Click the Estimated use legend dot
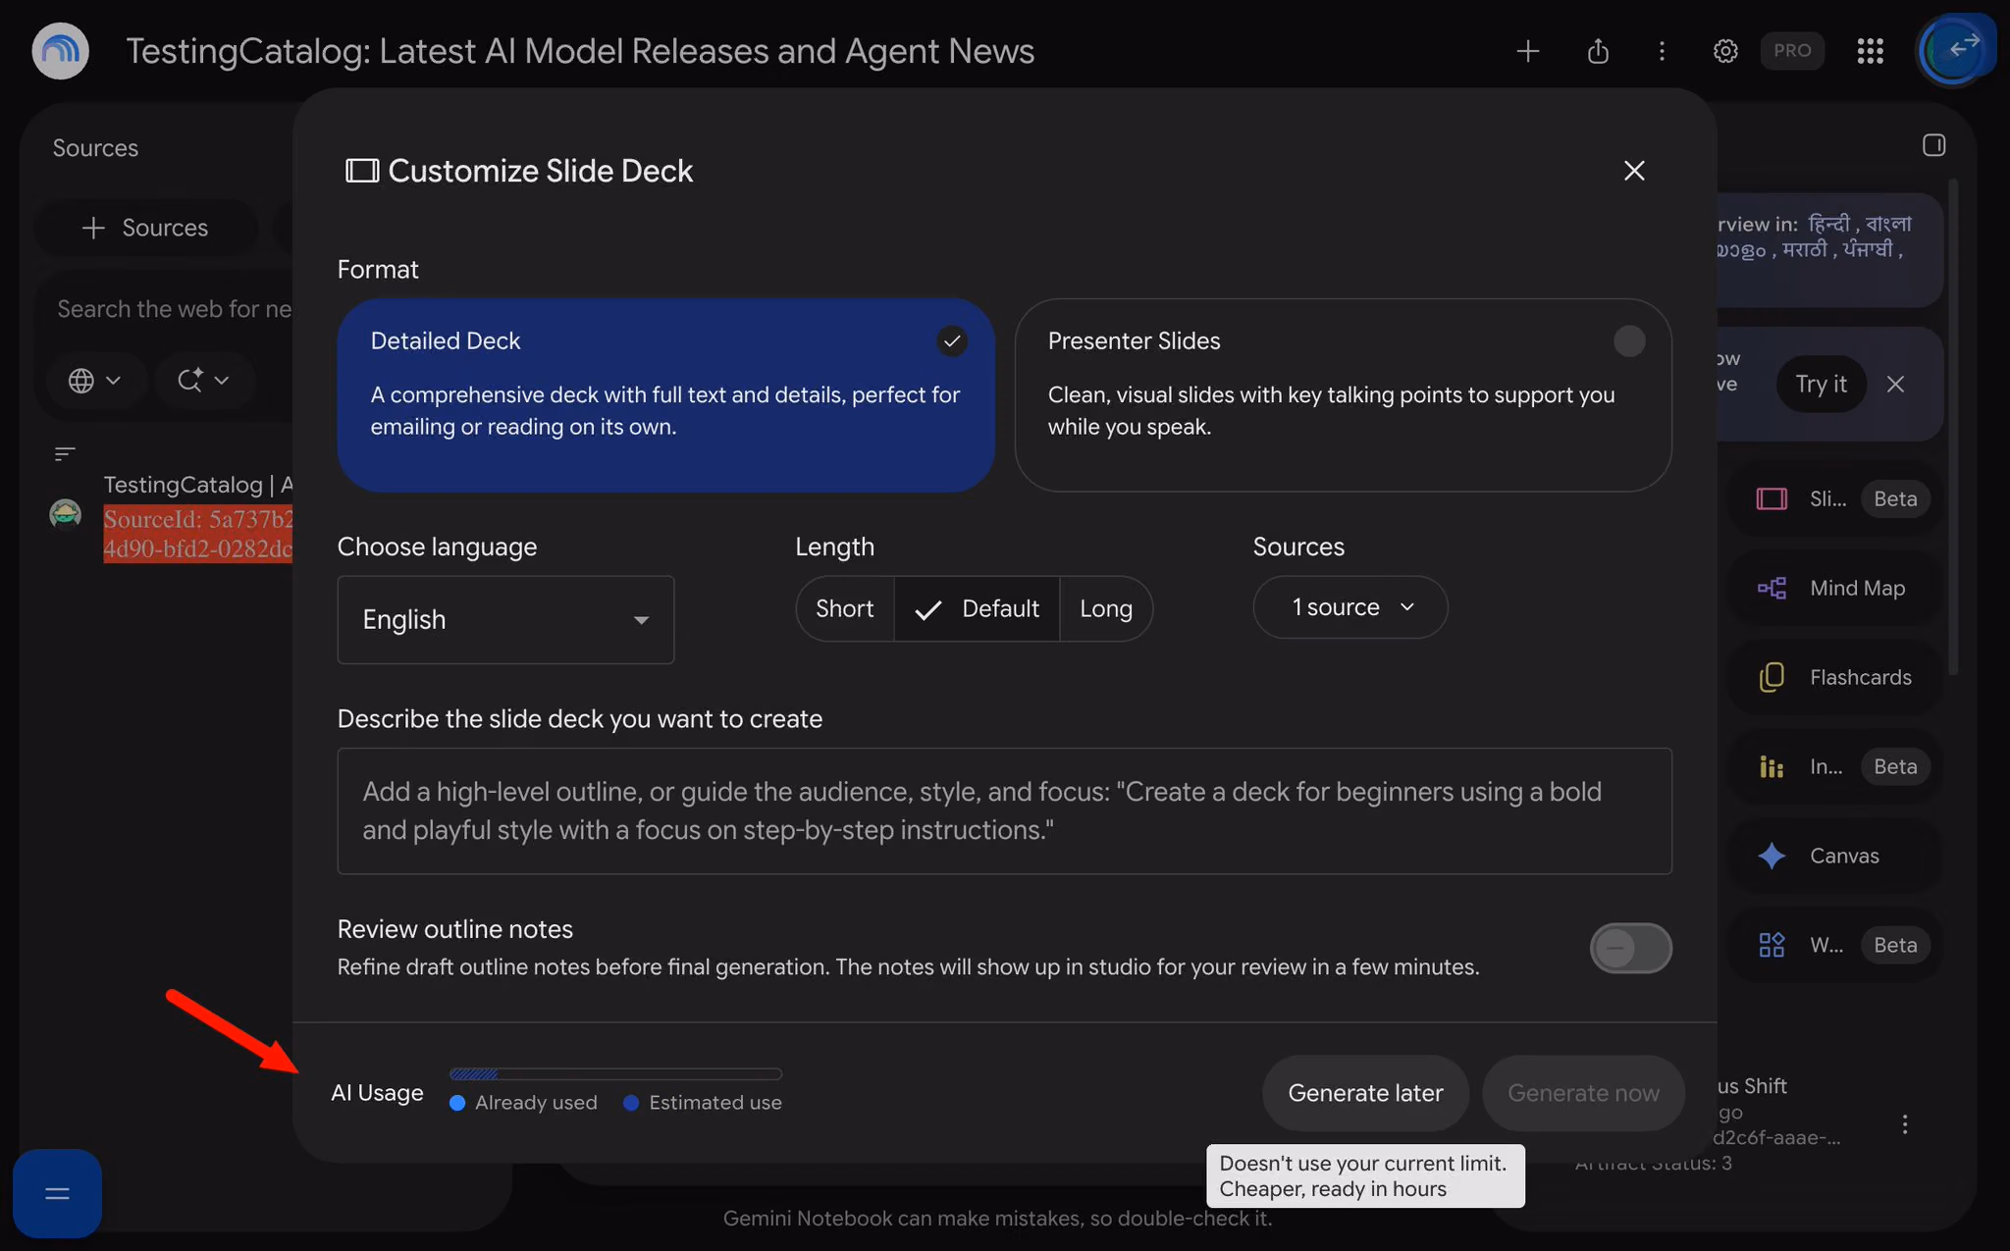2010x1251 pixels. coord(631,1103)
